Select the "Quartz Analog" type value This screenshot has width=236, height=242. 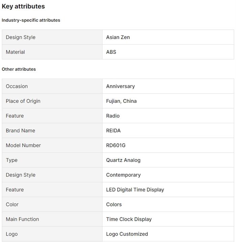123,160
